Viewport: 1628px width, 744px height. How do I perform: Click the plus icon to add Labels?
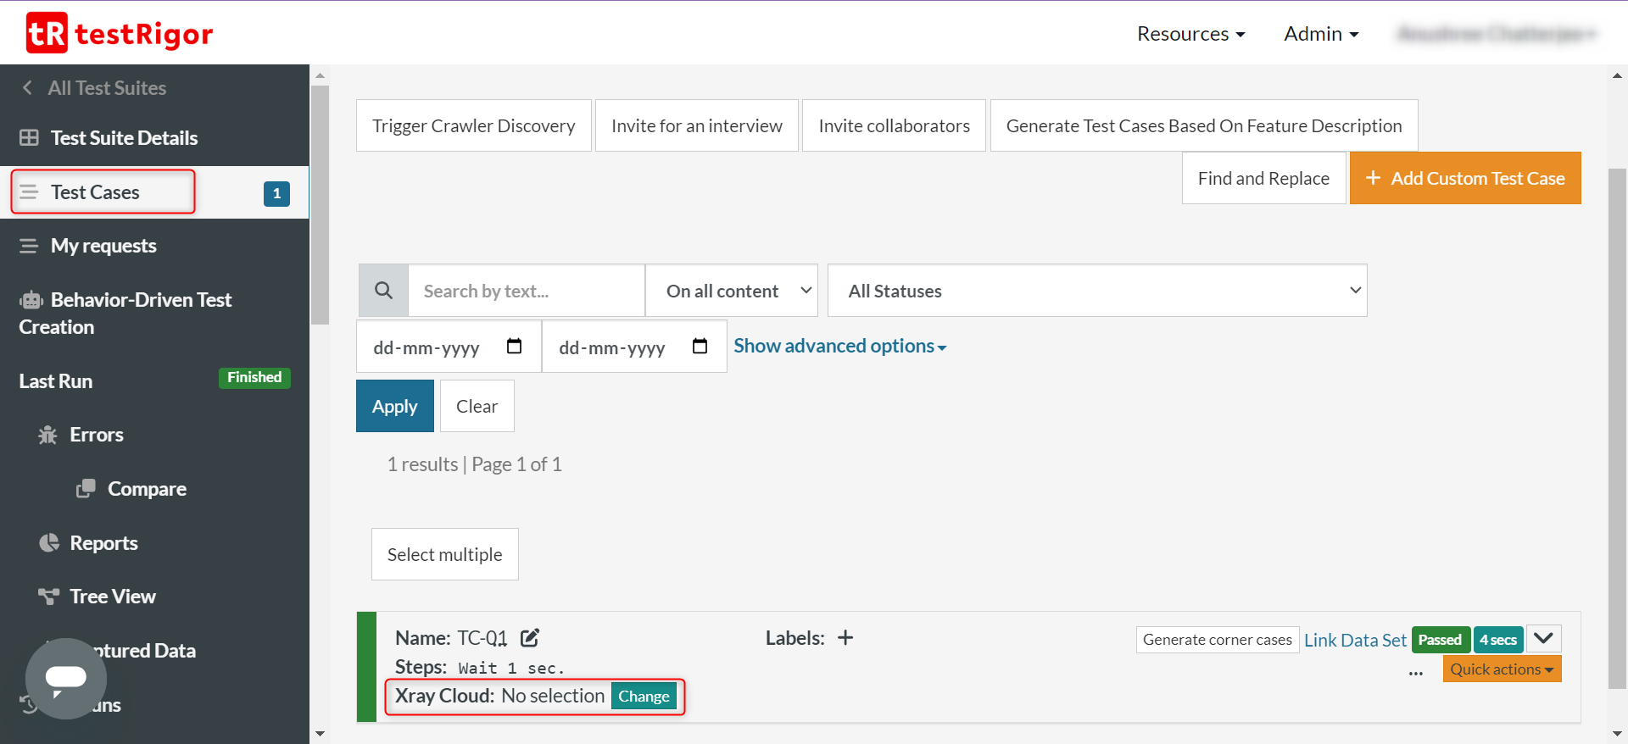(x=845, y=638)
